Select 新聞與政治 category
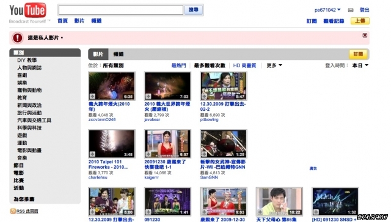Screen dimensions: 391x222 (29, 105)
